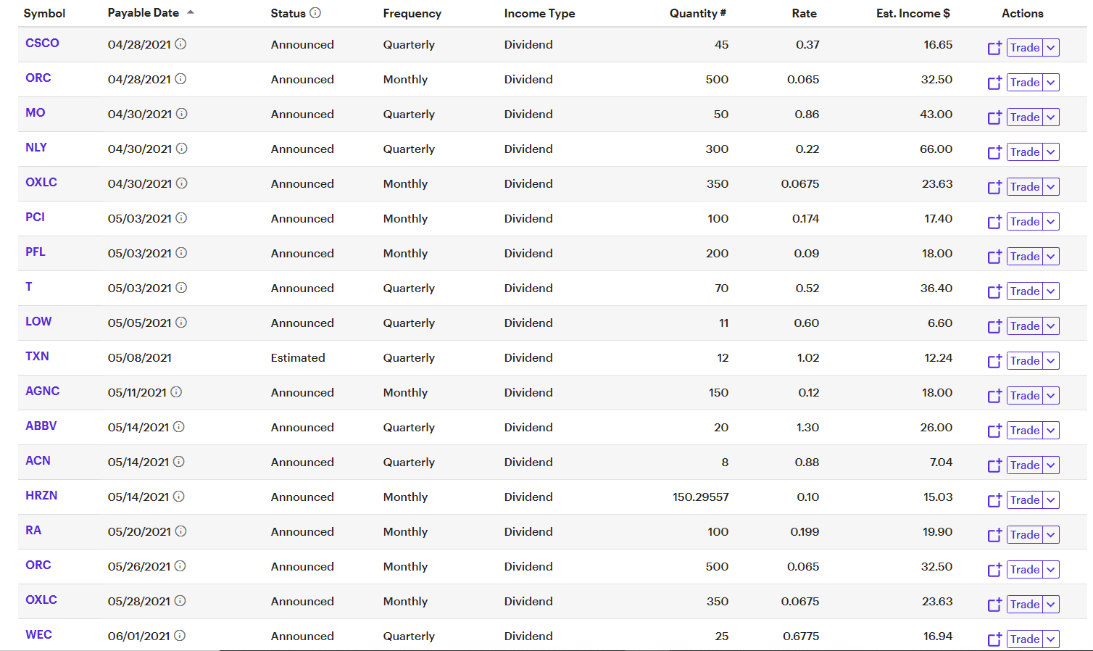The width and height of the screenshot is (1093, 651).
Task: Click the info icon beside the Status header
Action: [x=315, y=13]
